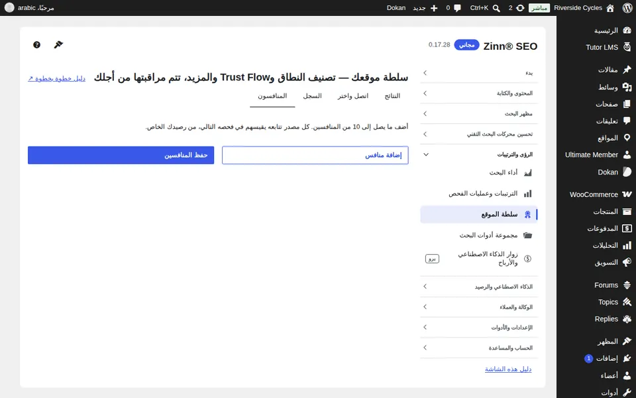Click the brush icon of المظهر
The image size is (636, 398).
(x=627, y=342)
